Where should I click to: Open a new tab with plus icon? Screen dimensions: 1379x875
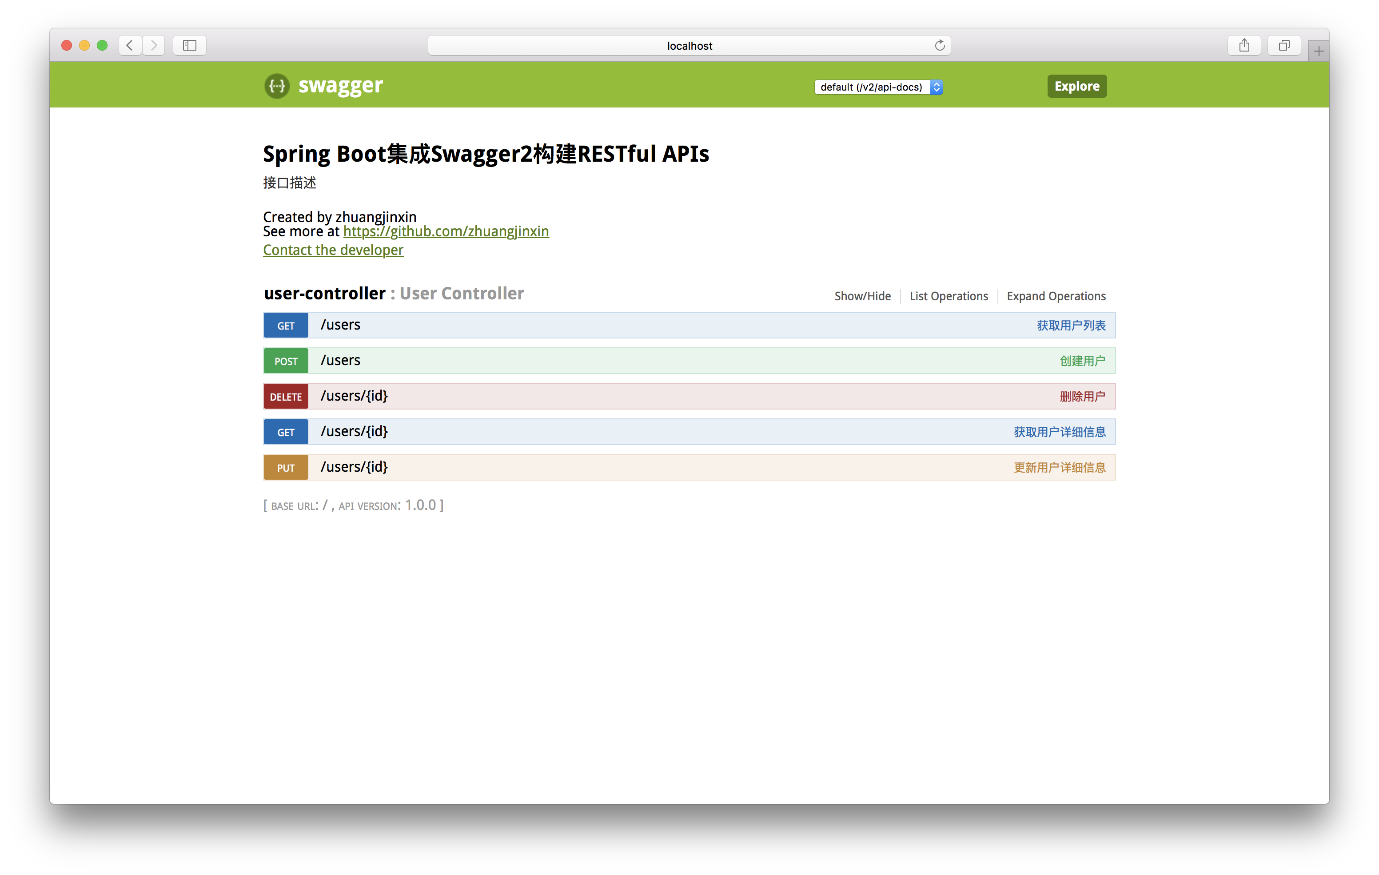tap(1318, 51)
